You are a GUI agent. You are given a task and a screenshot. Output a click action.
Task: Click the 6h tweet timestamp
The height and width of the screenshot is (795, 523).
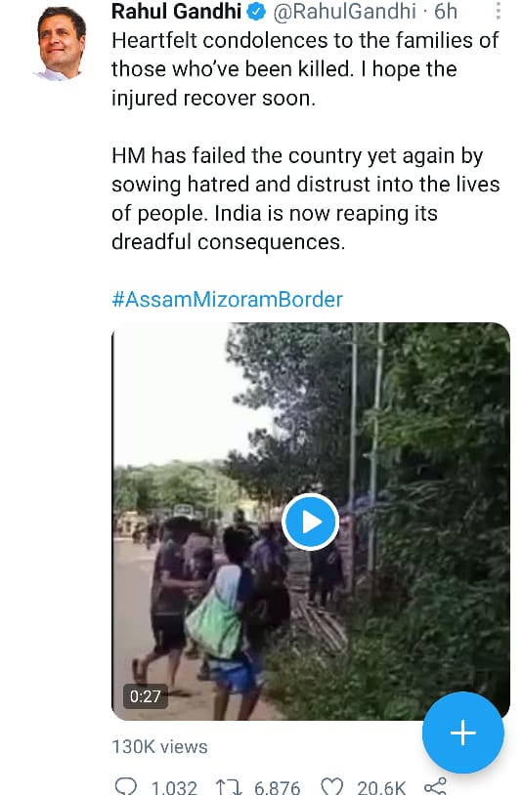click(446, 12)
